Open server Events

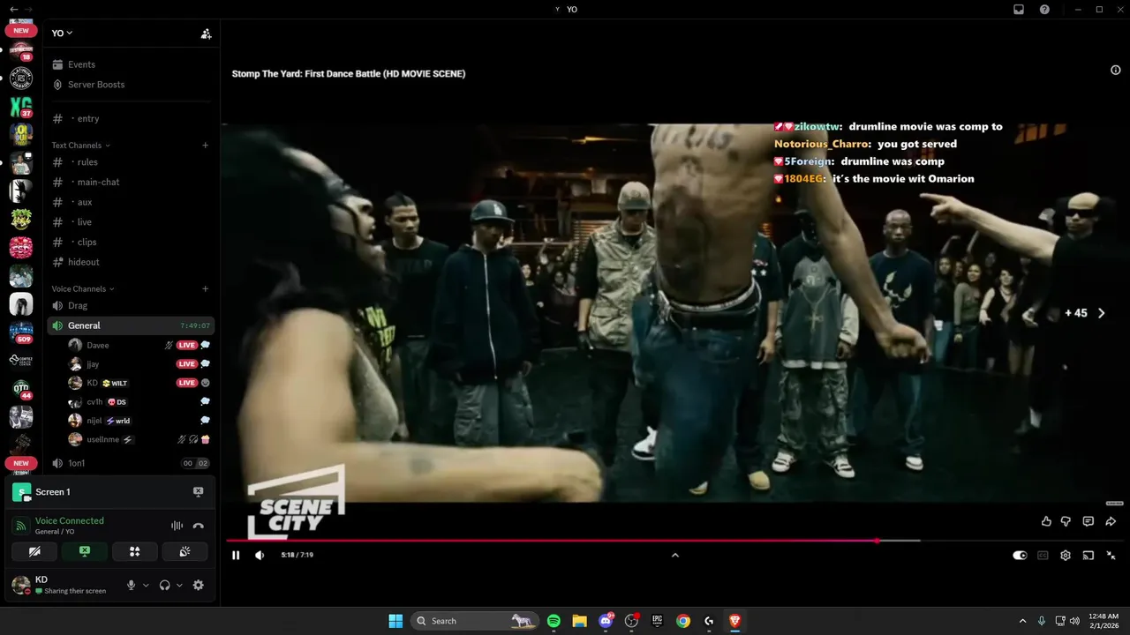click(131, 64)
